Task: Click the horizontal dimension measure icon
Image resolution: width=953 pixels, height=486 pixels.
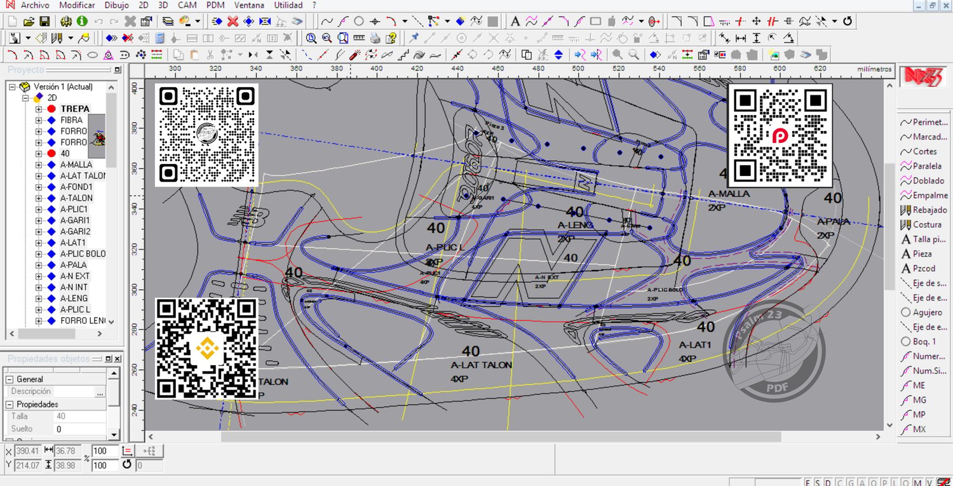Action: coord(740,37)
